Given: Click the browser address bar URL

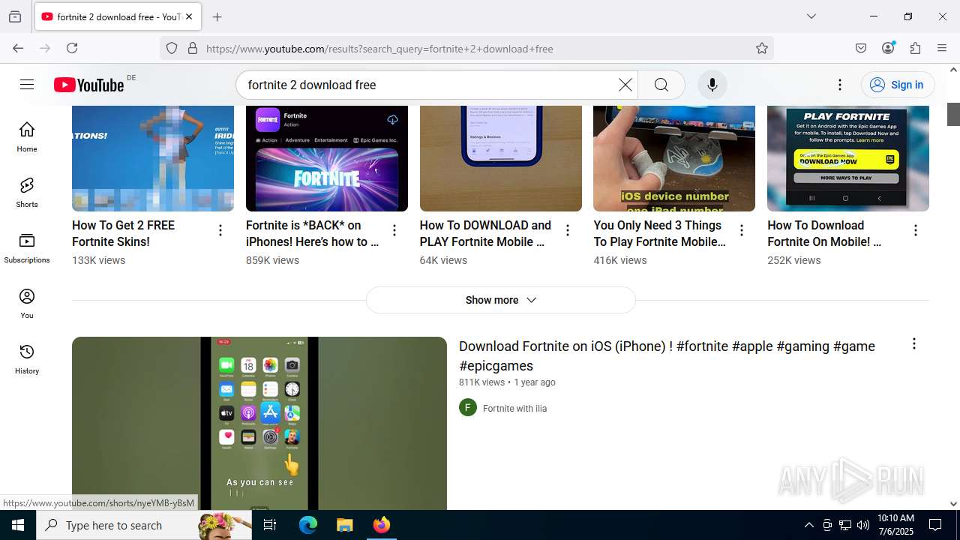Looking at the screenshot, I should tap(379, 49).
